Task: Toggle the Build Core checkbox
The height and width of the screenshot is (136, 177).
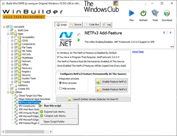Action: tap(12, 30)
